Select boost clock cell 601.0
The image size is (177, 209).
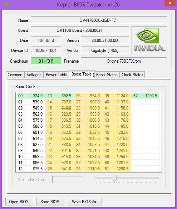(35, 132)
